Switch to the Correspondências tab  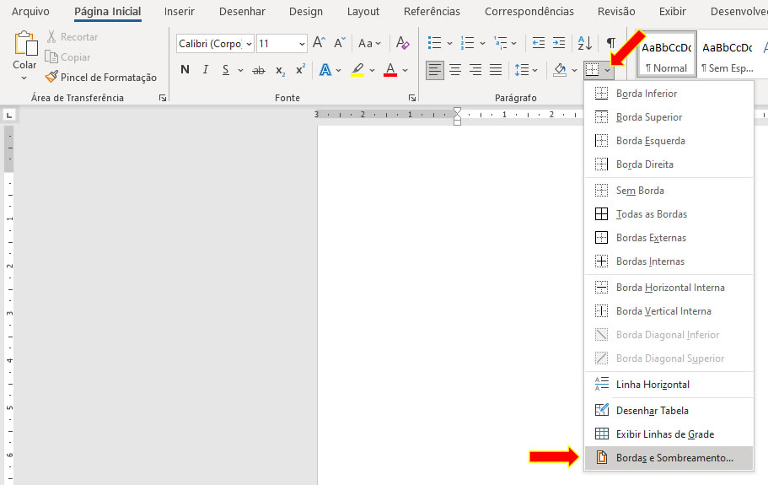click(529, 11)
